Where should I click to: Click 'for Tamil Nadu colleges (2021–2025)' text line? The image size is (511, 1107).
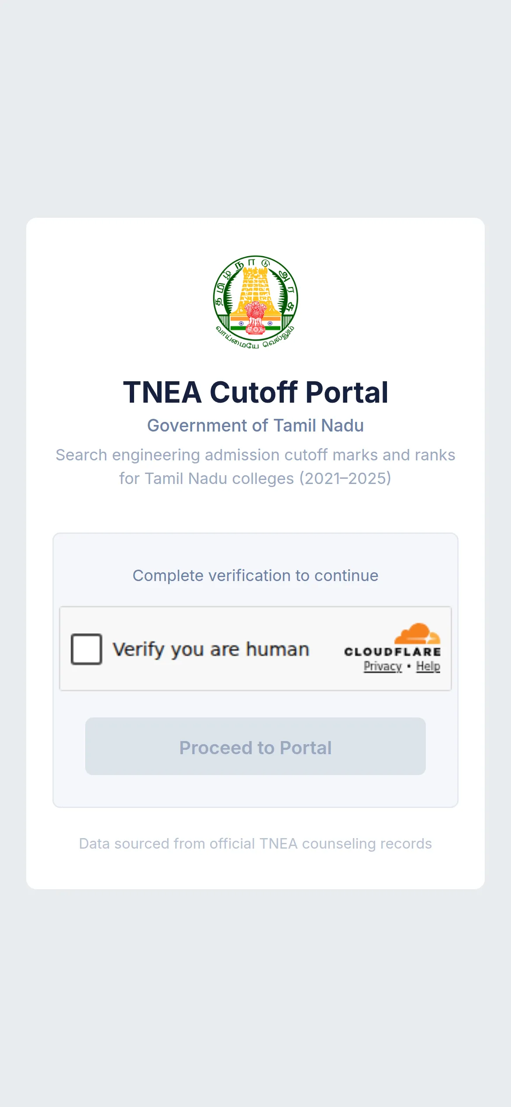pos(255,479)
